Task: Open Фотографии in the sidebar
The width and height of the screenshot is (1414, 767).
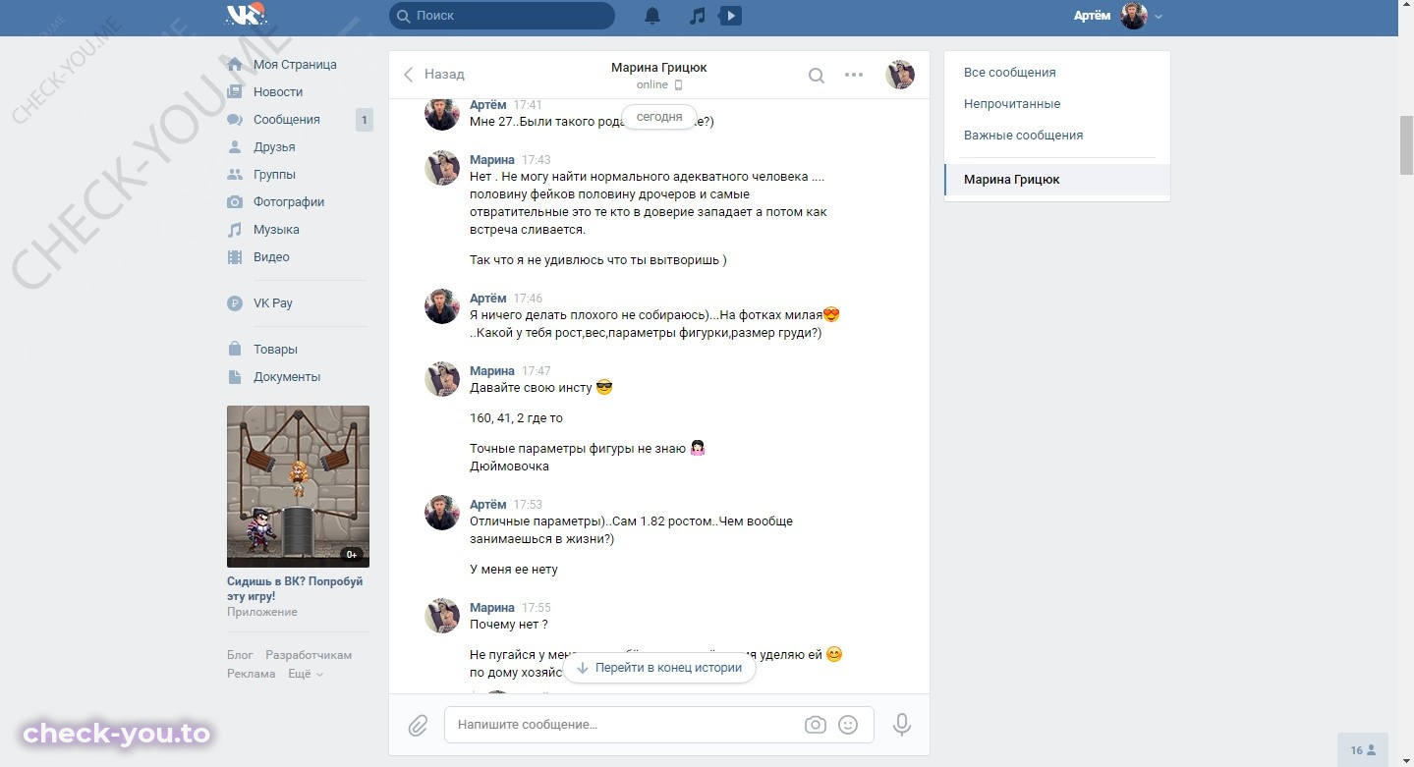Action: (289, 202)
